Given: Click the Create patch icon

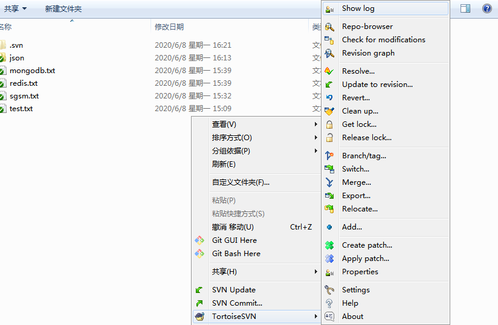Looking at the screenshot, I should point(329,245).
